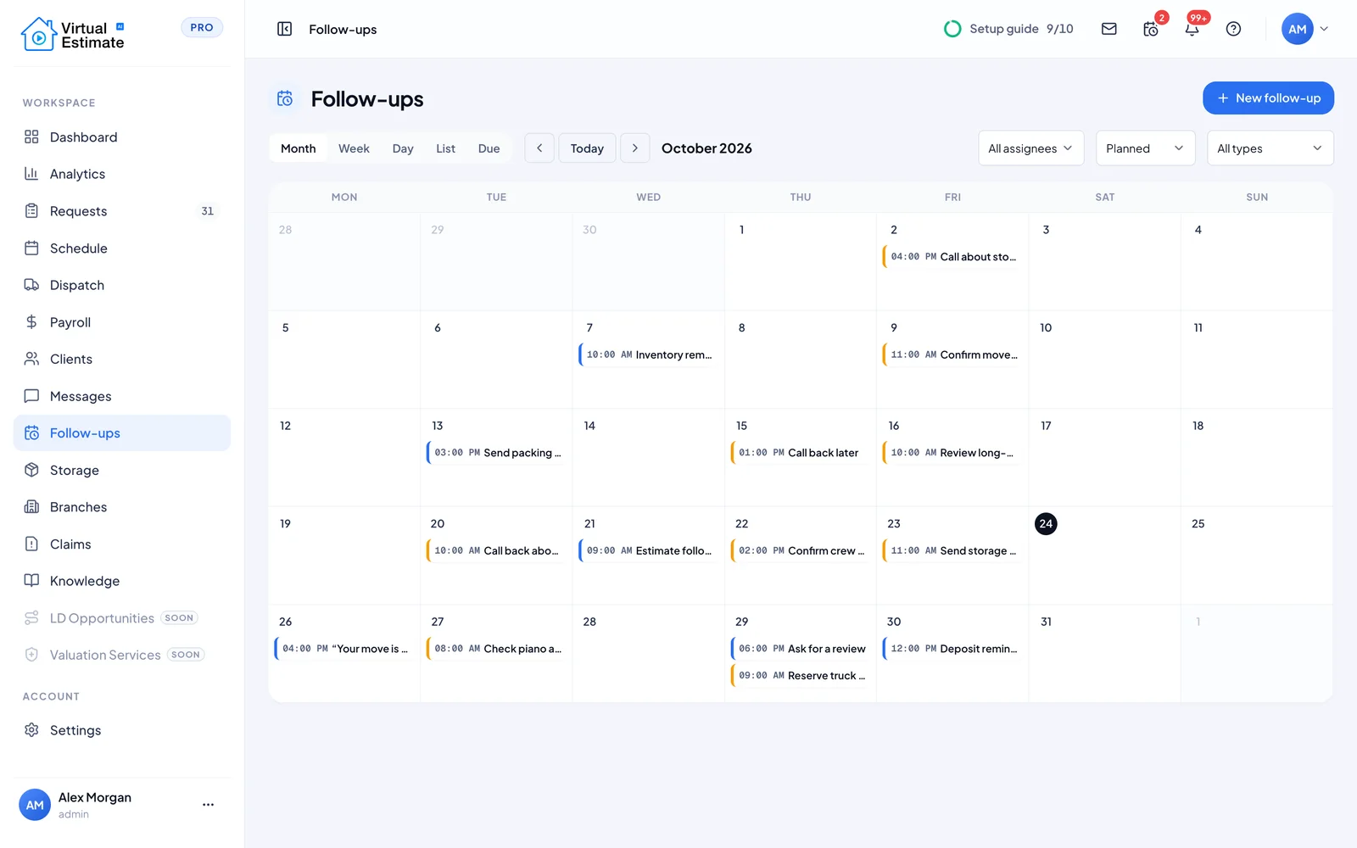The height and width of the screenshot is (848, 1357).
Task: Open the Dispatch section
Action: click(122, 285)
